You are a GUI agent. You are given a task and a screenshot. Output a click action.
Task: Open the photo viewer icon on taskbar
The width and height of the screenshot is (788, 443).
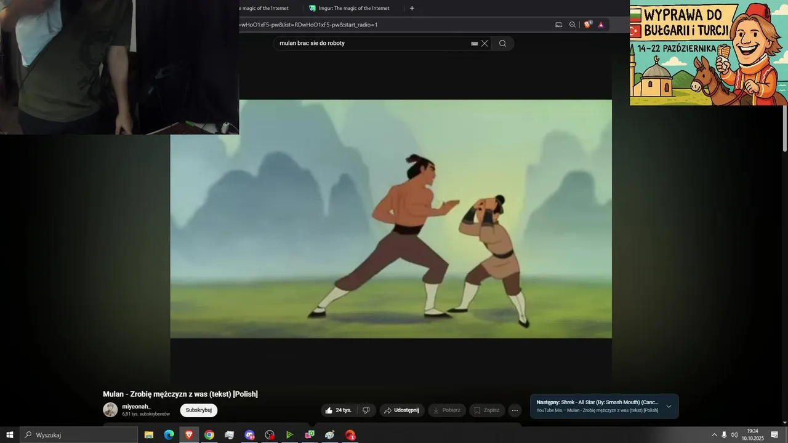coord(230,435)
